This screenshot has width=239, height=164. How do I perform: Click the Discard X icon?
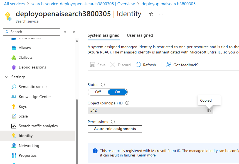[113, 65]
